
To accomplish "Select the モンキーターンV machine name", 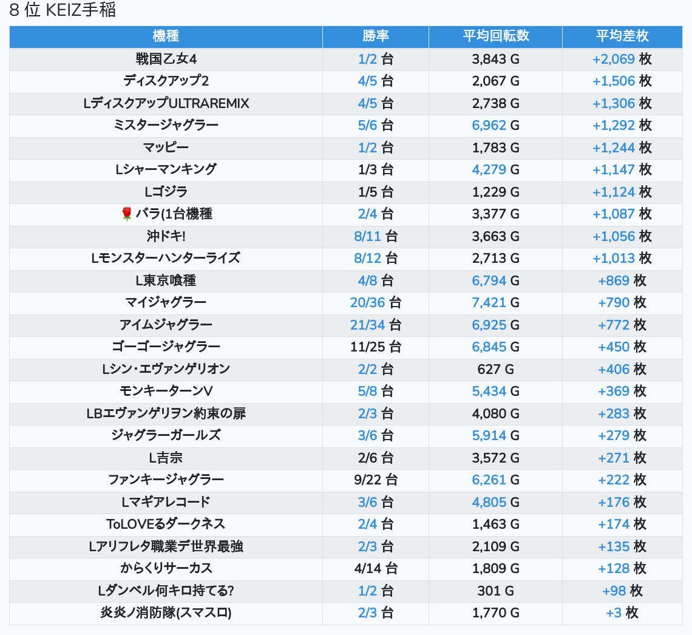I will 166,391.
